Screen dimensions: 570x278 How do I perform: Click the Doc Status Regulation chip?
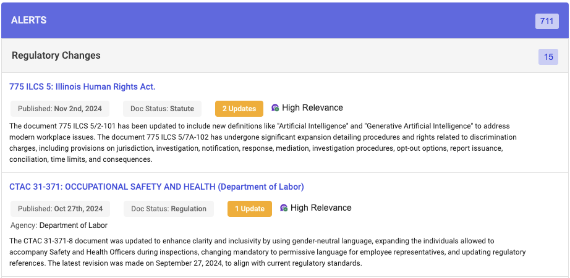168,209
